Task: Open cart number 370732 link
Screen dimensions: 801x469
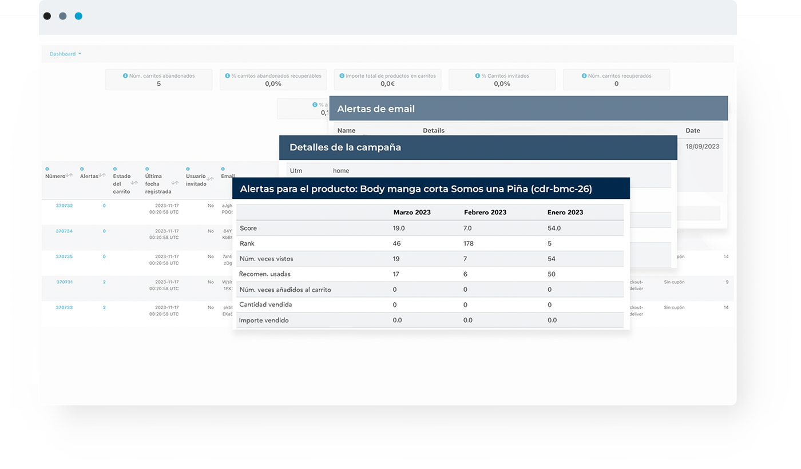Action: pos(64,206)
